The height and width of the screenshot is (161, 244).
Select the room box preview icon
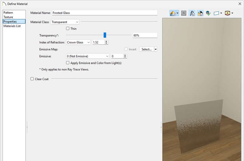(227, 13)
